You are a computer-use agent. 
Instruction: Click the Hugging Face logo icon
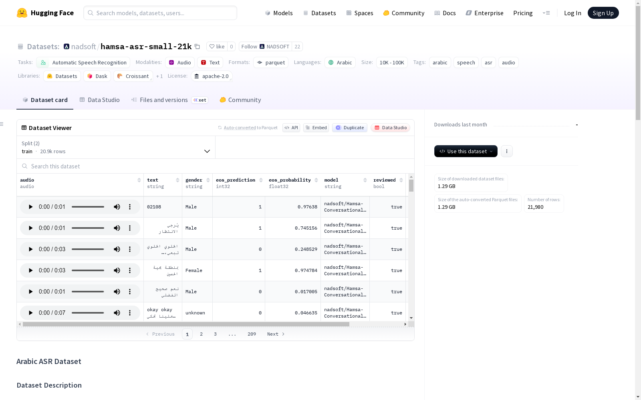[x=22, y=13]
